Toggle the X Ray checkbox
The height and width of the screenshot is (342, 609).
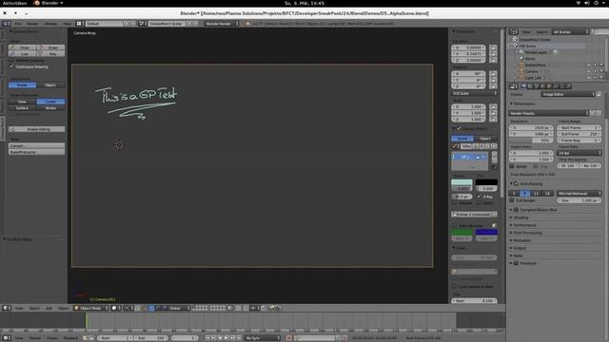[479, 197]
